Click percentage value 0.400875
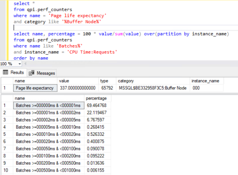The image size is (238, 175). (97, 141)
